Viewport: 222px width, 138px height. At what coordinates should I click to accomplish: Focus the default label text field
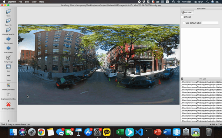(210, 23)
